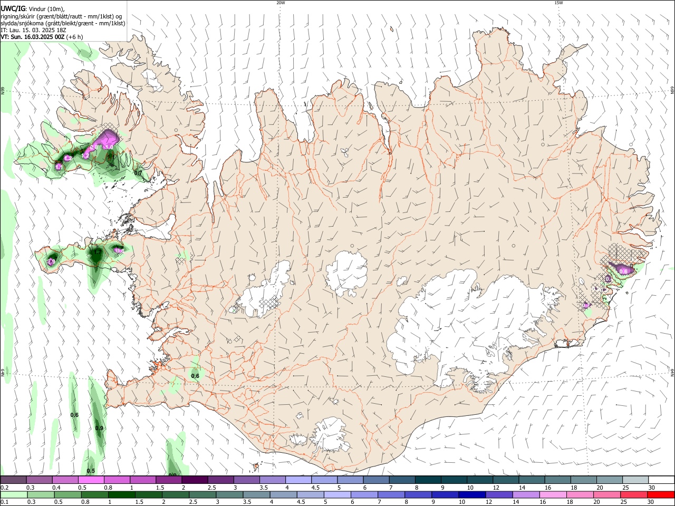
Task: Click the '15W' longitude label at top
Action: click(x=558, y=3)
